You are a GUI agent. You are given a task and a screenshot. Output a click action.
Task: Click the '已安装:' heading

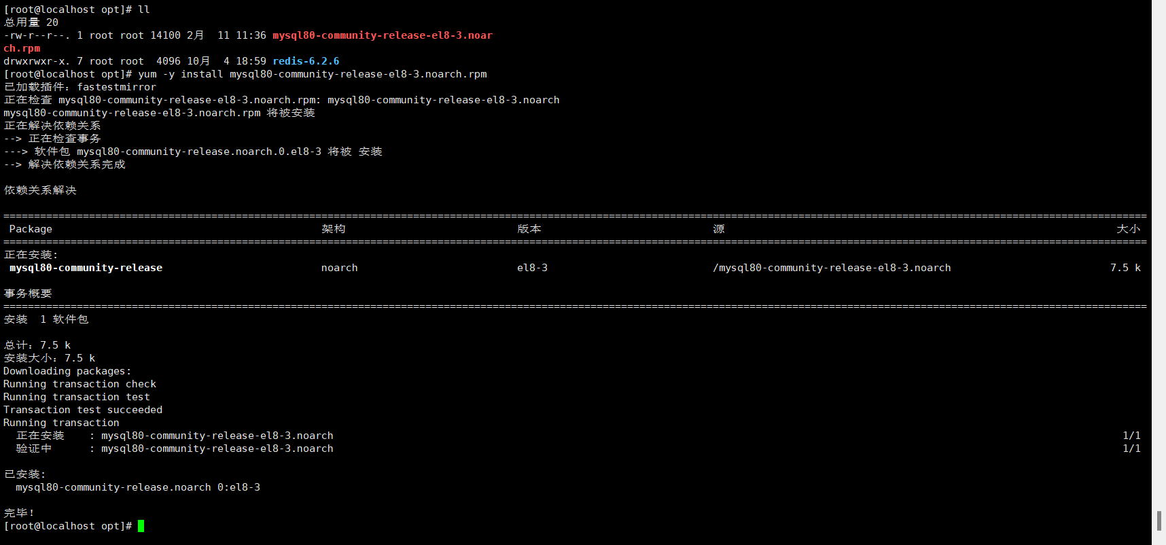point(24,474)
